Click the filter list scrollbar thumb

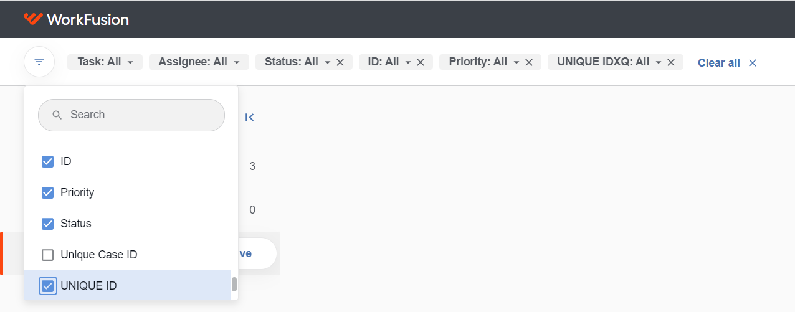pyautogui.click(x=234, y=285)
